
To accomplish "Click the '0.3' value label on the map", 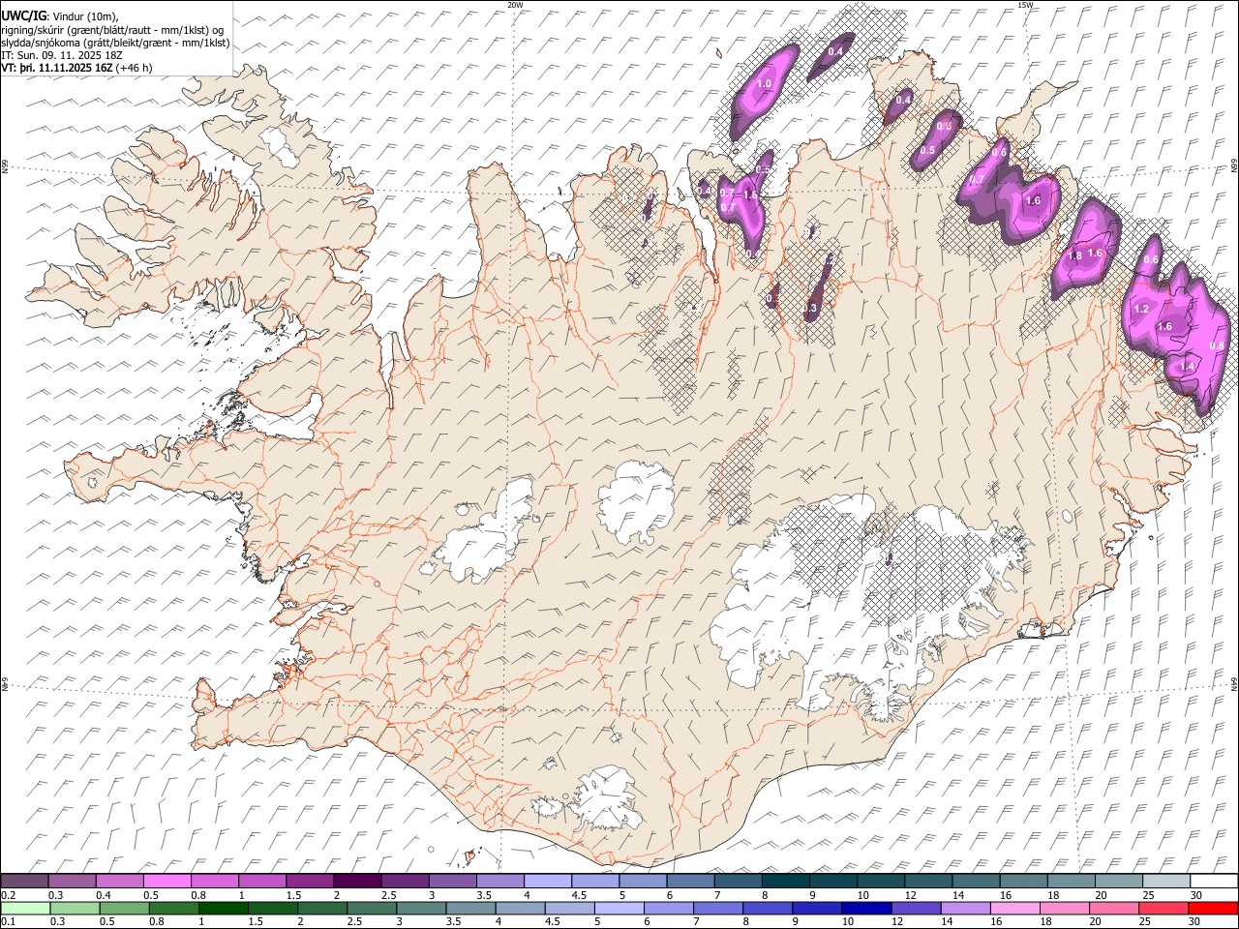I will click(811, 308).
